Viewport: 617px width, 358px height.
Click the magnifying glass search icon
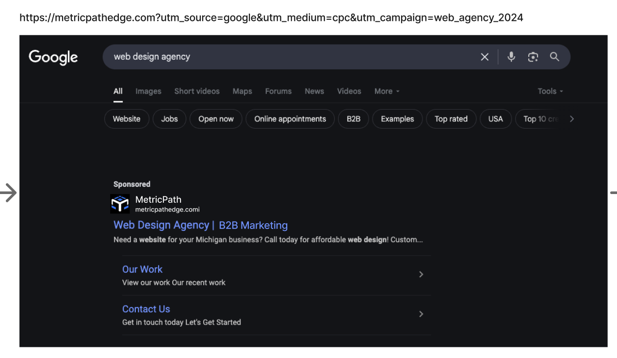554,57
